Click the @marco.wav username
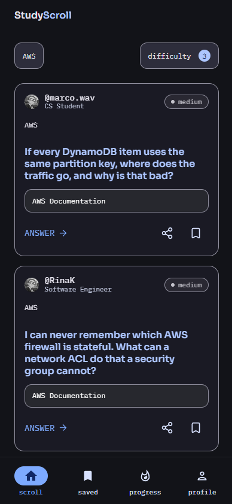Viewport: 232px width, 504px height. [69, 98]
